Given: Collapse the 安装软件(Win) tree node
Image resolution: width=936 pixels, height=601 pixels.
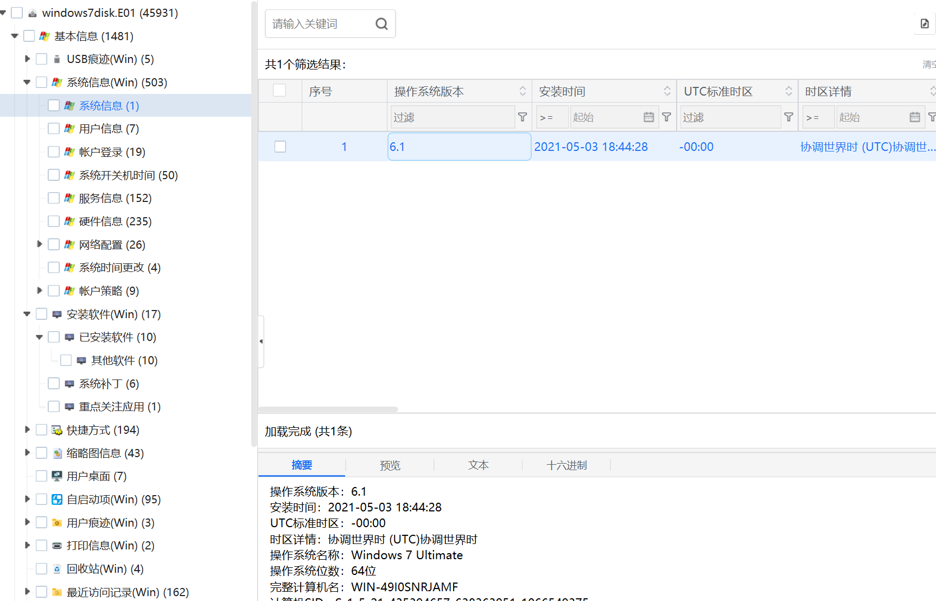Looking at the screenshot, I should 27,314.
